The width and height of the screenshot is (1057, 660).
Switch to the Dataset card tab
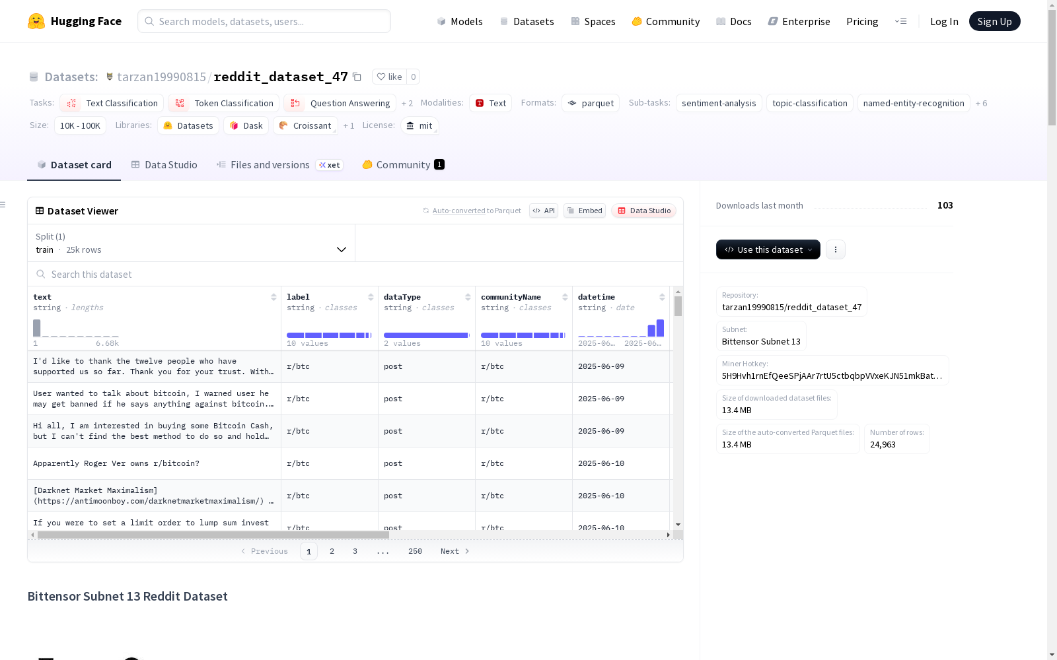[74, 165]
